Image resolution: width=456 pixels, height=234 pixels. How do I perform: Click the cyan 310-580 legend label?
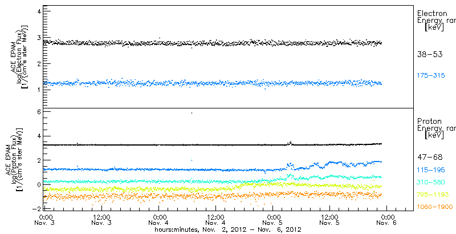(431, 182)
